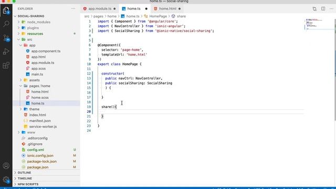This screenshot has width=336, height=189.
Task: Click the 'export class HomePage' line
Action: (119, 64)
